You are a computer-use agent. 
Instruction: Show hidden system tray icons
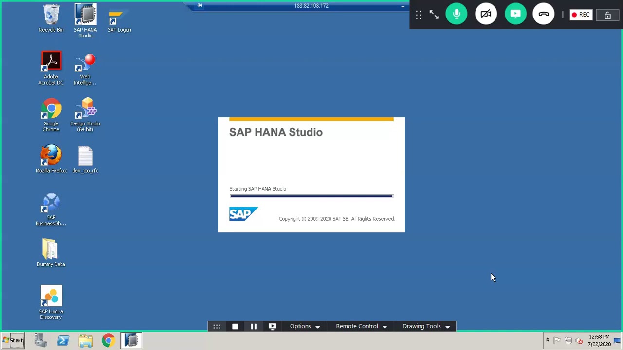[547, 340]
